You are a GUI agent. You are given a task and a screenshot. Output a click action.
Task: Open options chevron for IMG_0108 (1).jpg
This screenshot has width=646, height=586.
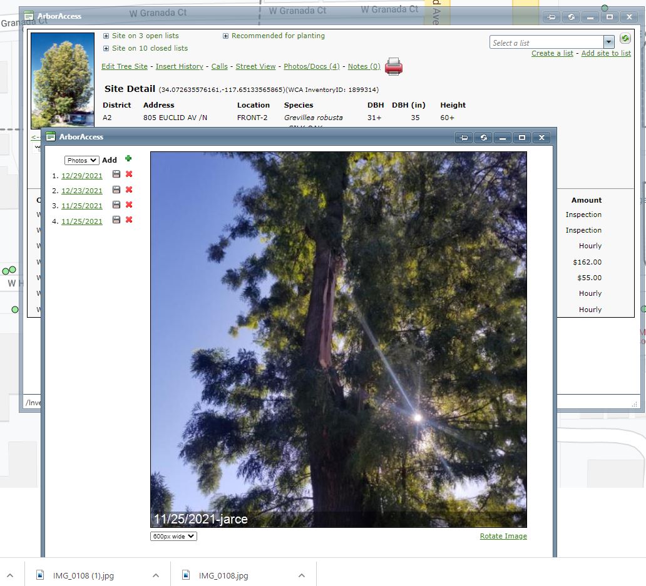(x=156, y=575)
